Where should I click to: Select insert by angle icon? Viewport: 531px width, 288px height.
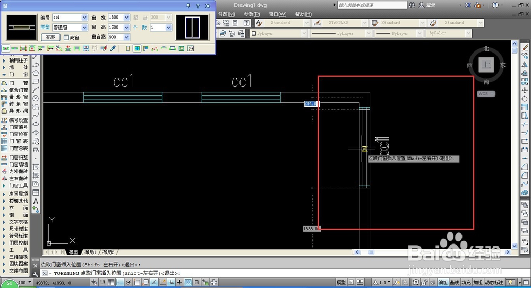point(59,48)
